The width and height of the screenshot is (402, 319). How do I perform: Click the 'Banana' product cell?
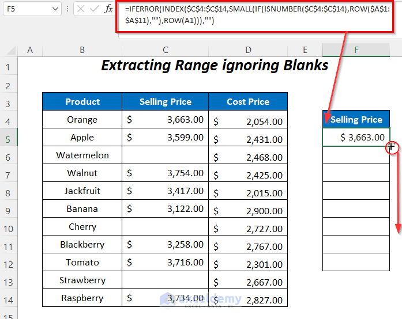(x=82, y=209)
